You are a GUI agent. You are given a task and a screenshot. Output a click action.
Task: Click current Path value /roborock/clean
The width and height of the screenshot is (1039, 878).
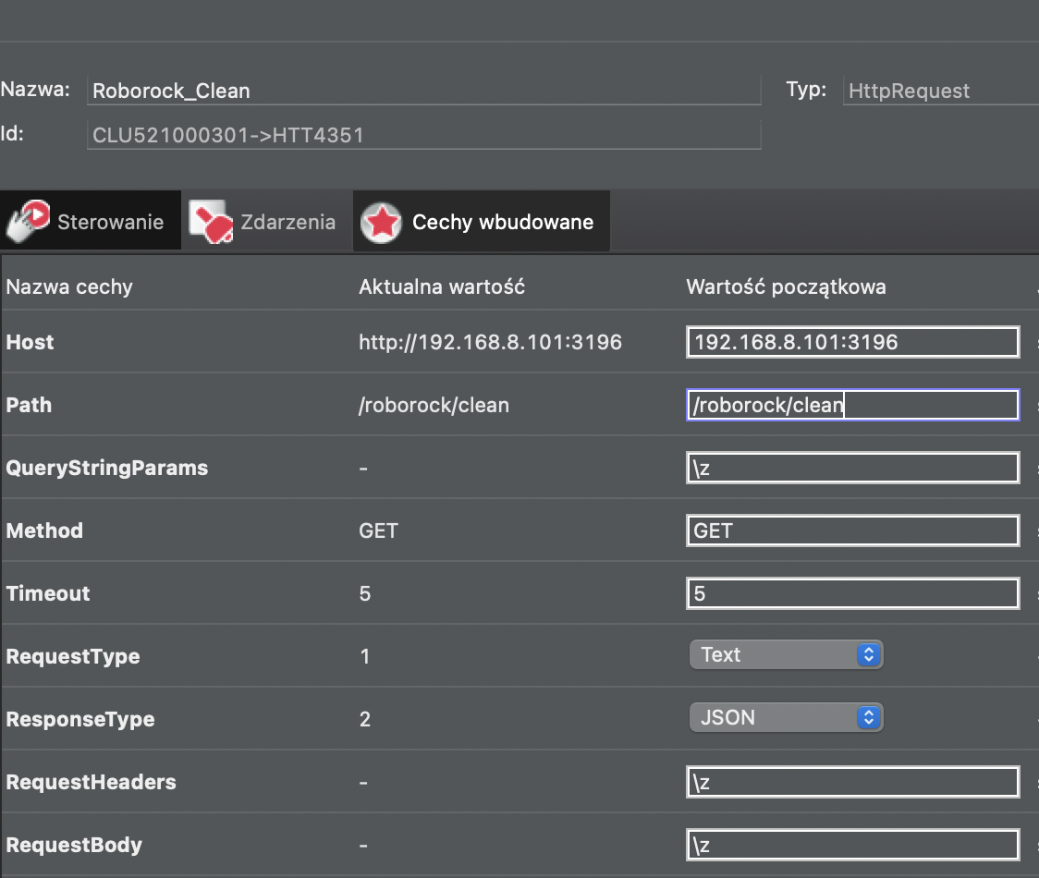(434, 405)
